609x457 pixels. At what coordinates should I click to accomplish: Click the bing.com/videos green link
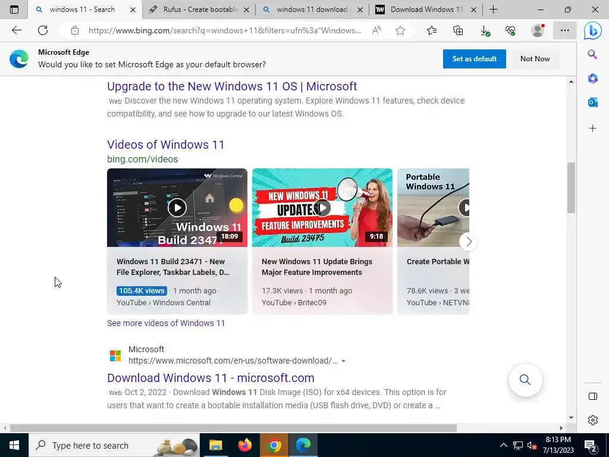tap(143, 159)
